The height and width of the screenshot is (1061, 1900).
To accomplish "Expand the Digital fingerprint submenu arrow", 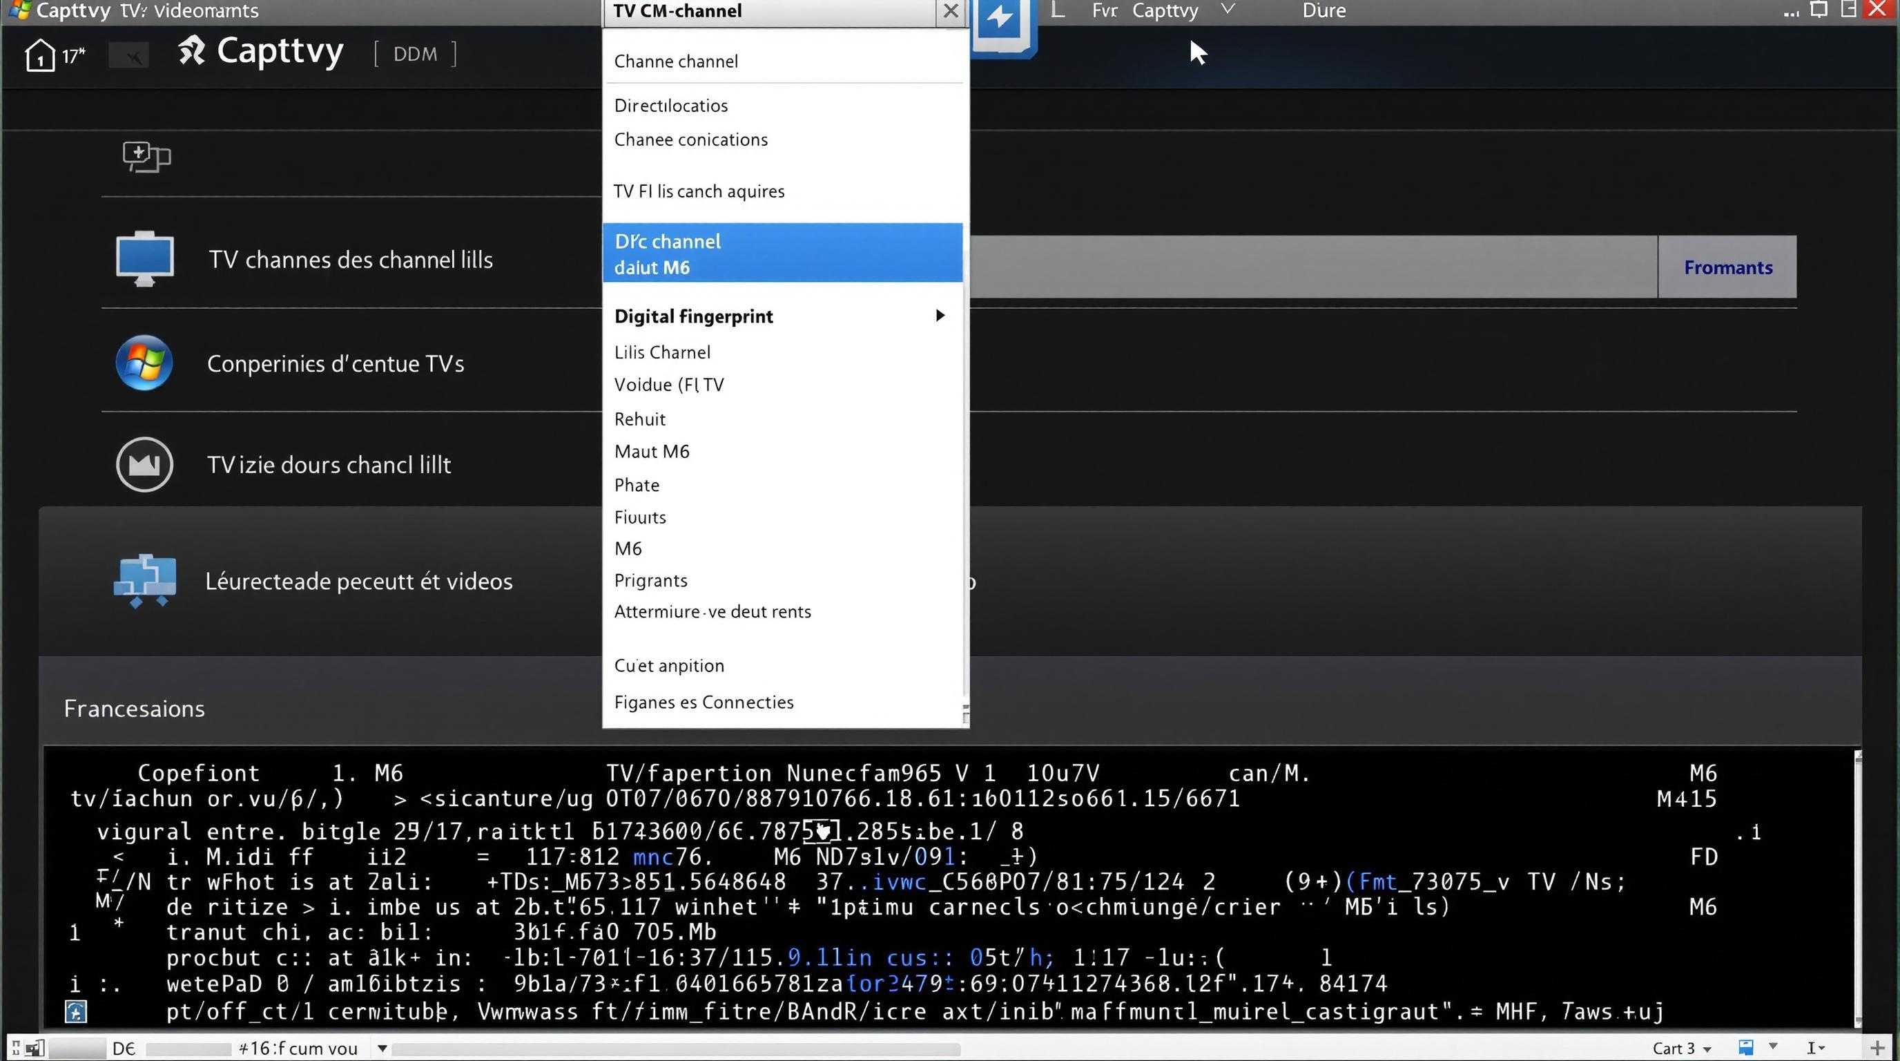I will [940, 316].
